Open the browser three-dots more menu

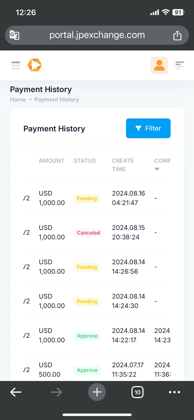tap(175, 392)
